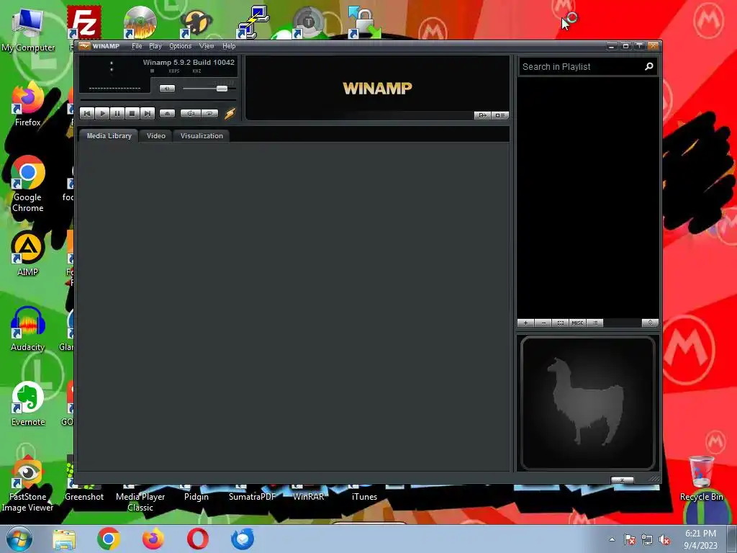Pause playback in Winamp
Image resolution: width=737 pixels, height=553 pixels.
click(x=117, y=113)
